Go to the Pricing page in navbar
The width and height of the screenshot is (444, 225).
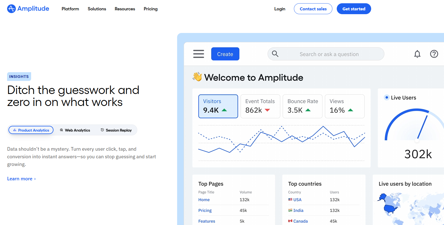click(x=151, y=9)
